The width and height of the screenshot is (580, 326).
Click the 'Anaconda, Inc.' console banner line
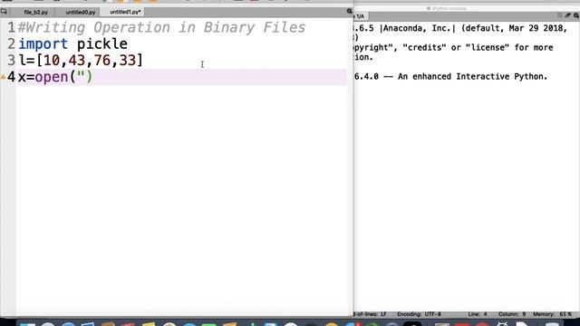(460, 28)
